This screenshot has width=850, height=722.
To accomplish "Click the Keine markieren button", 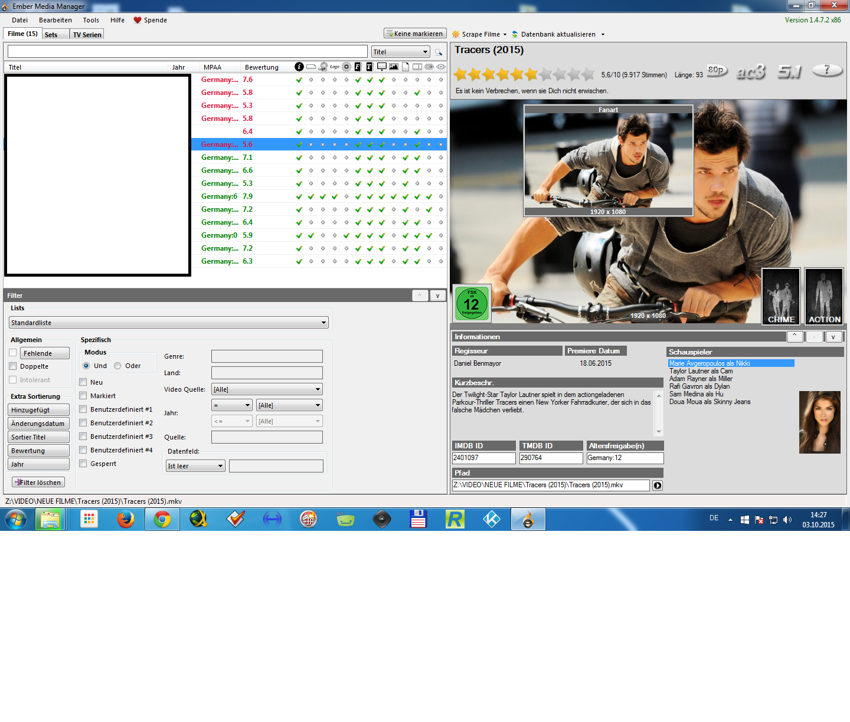I will click(x=415, y=34).
